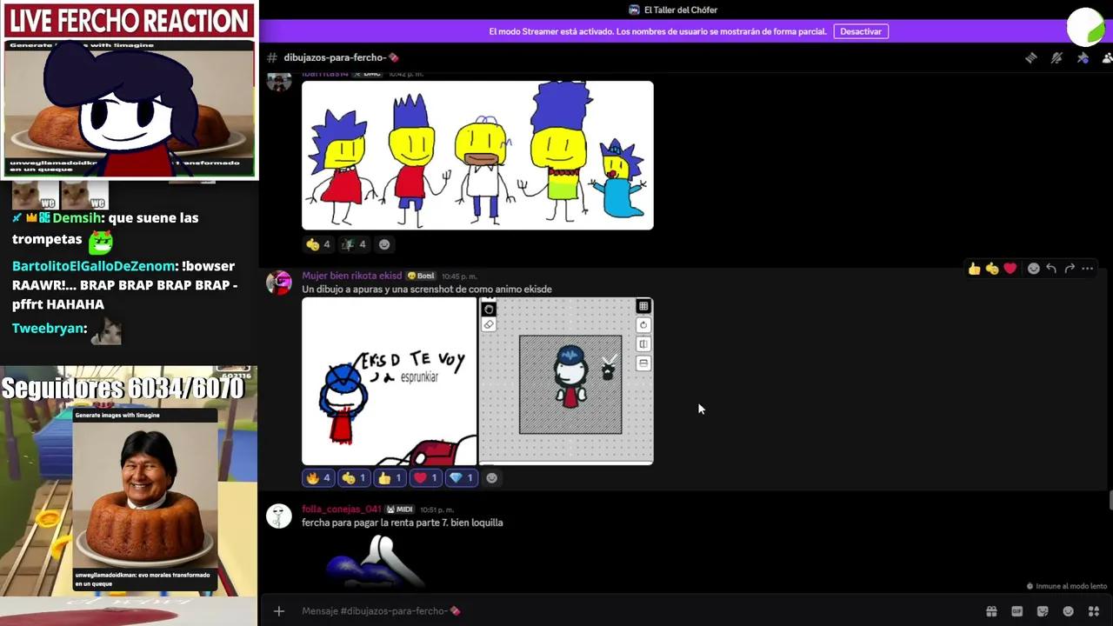The image size is (1113, 626).
Task: Open more options ellipsis on hovered message
Action: click(1087, 269)
